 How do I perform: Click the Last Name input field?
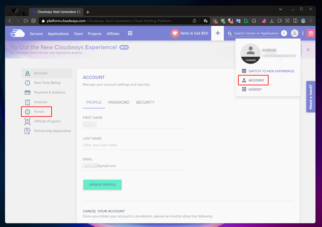[x=135, y=145]
